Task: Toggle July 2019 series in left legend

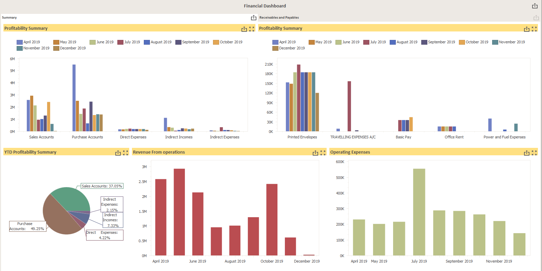Action: click(129, 42)
